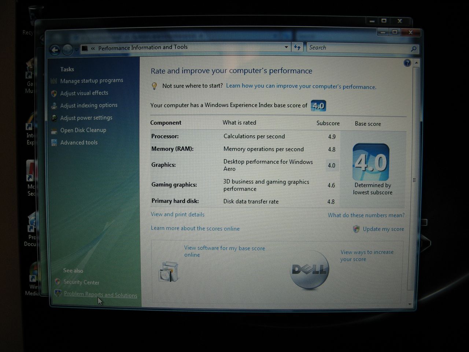Click the Dell logo sphere
This screenshot has width=469, height=352.
310,270
